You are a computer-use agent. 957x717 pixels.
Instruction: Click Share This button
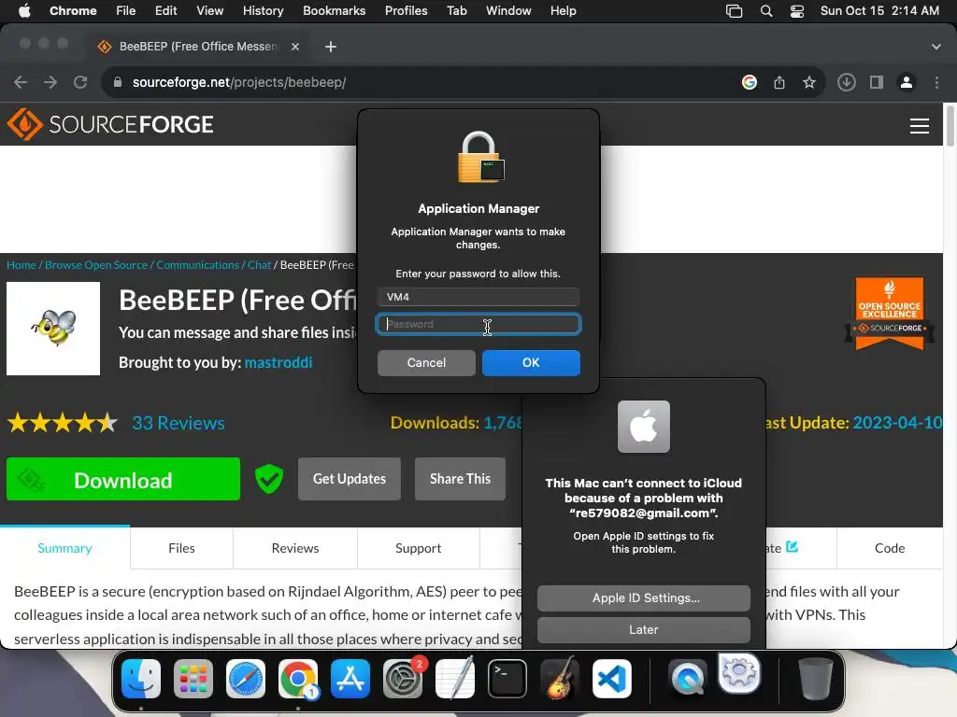click(x=460, y=479)
